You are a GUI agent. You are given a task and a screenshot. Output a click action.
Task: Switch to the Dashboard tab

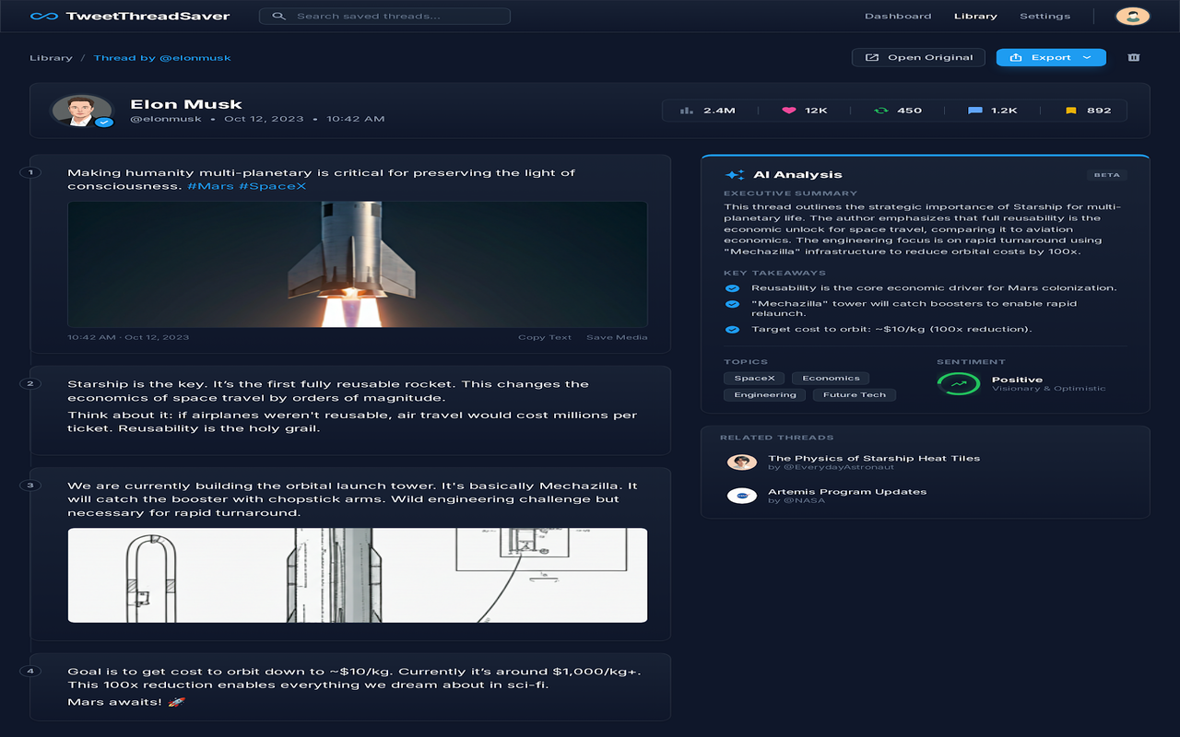(x=898, y=16)
